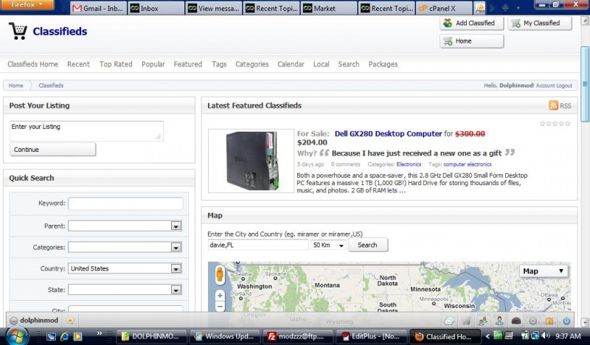Click the Home button with cart icon
This screenshot has height=345, width=590.
coord(471,41)
